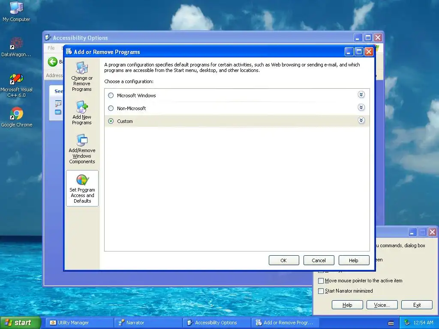This screenshot has height=329, width=439.
Task: Open Add New Programs section
Action: coord(82,113)
